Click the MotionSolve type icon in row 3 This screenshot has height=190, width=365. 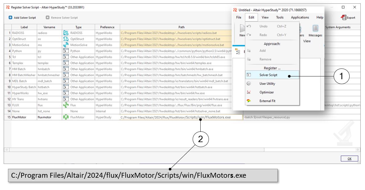point(65,45)
